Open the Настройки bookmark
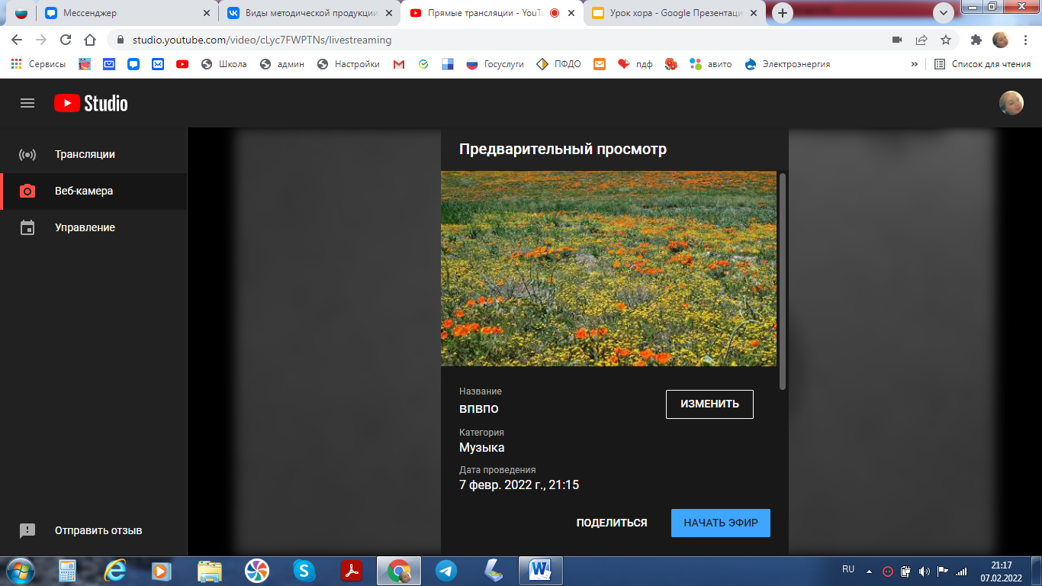 coord(349,64)
